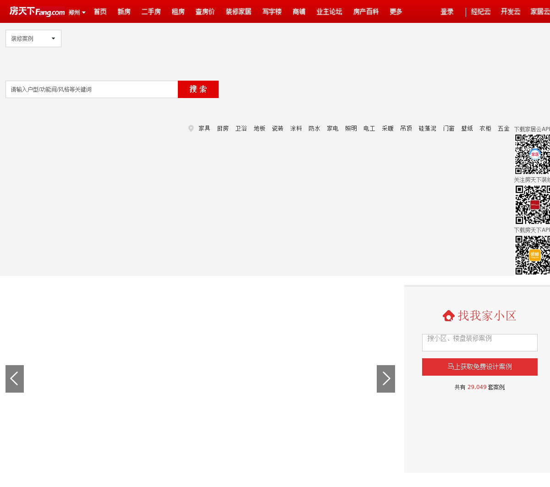The height and width of the screenshot is (487, 550).
Task: Select the 吊顶 category link
Action: (406, 129)
